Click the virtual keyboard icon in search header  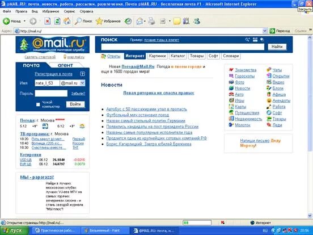(255, 40)
